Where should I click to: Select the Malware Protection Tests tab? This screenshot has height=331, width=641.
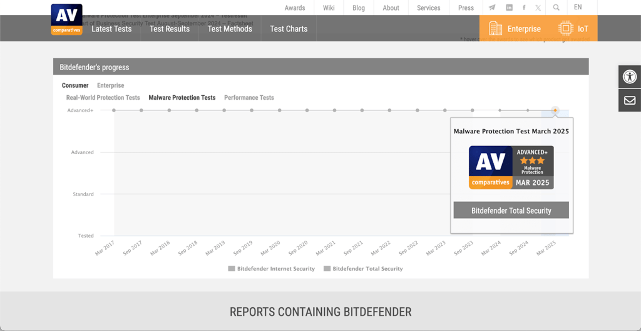pyautogui.click(x=182, y=98)
